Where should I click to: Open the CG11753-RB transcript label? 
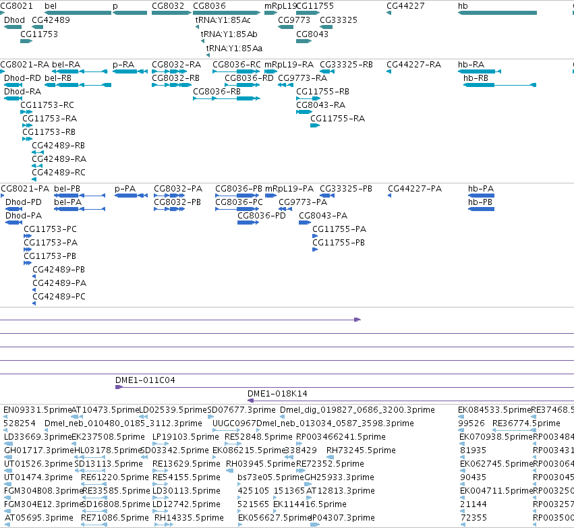(49, 132)
